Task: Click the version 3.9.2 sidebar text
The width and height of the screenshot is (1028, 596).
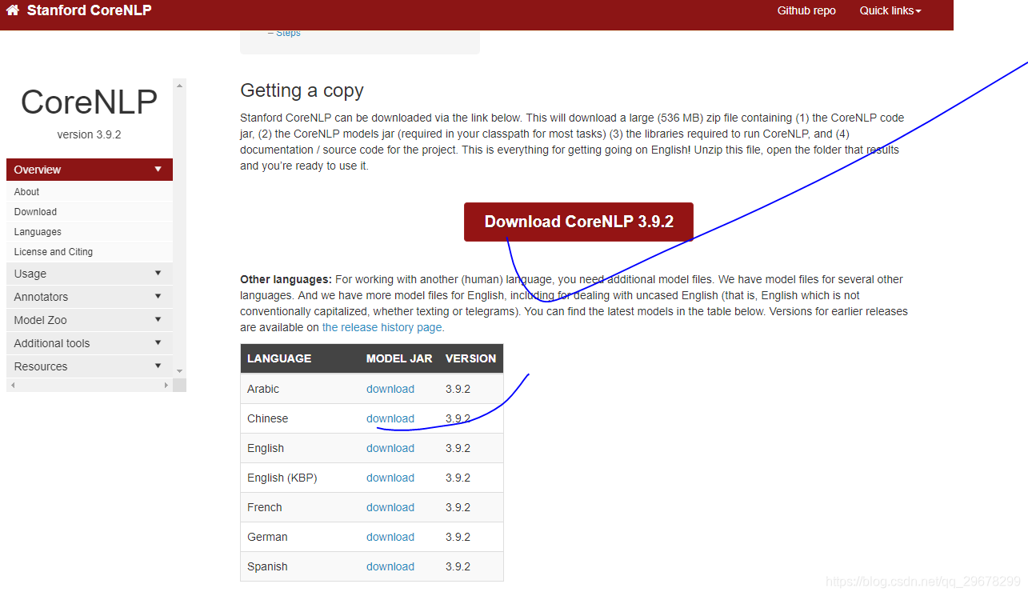Action: [x=89, y=134]
